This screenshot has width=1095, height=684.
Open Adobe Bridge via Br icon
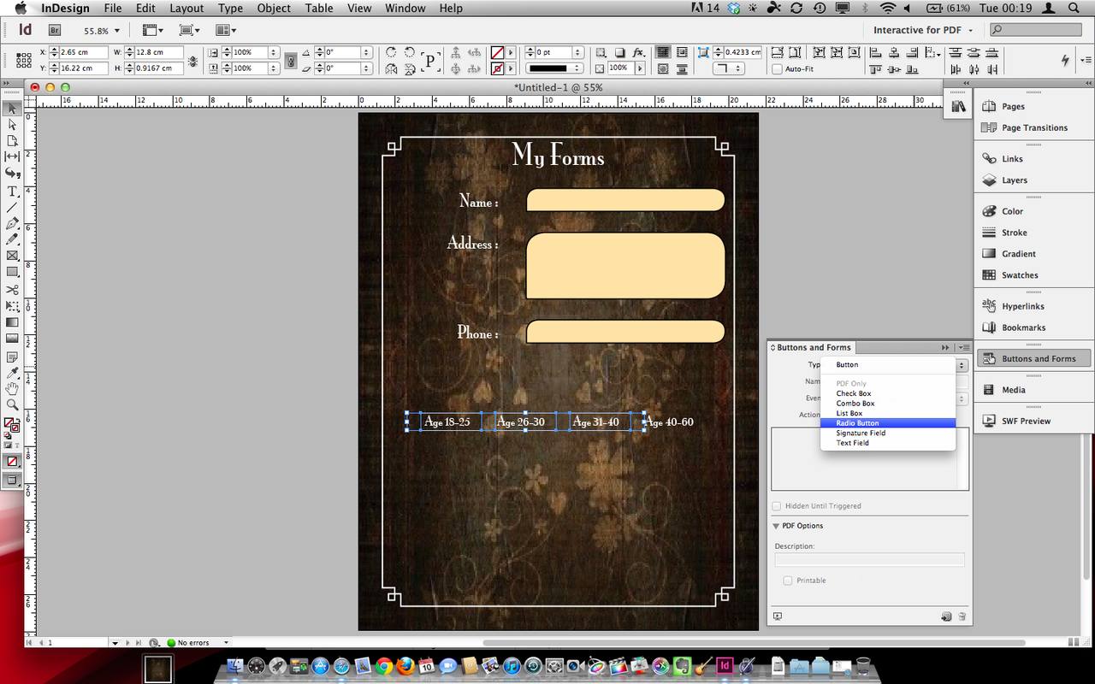55,30
